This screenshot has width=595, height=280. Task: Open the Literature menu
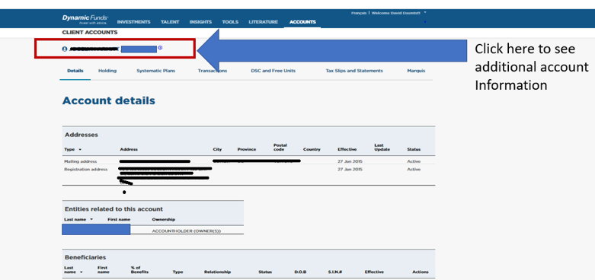click(x=263, y=22)
